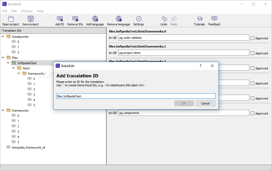Undo the last action
The height and width of the screenshot is (171, 272).
click(164, 21)
